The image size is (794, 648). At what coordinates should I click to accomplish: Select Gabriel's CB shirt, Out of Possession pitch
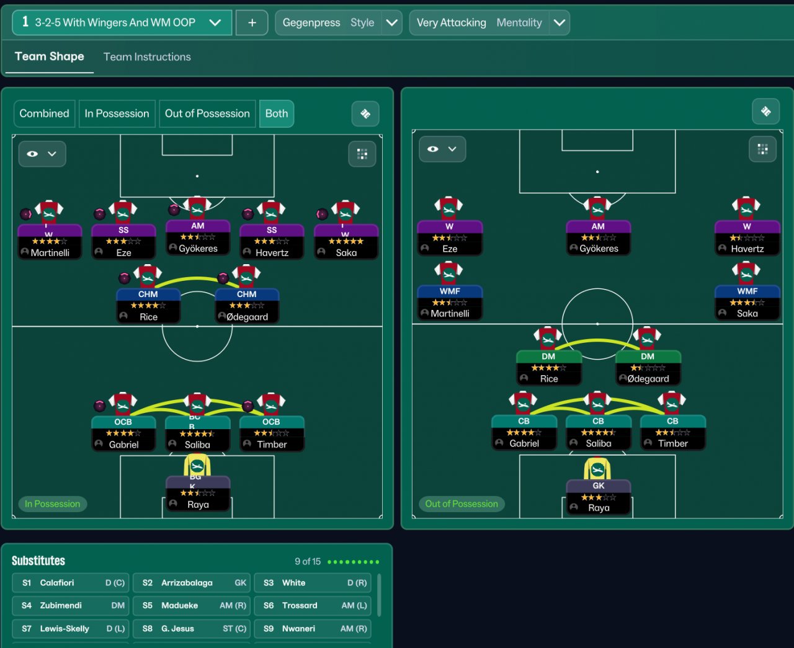(x=523, y=403)
